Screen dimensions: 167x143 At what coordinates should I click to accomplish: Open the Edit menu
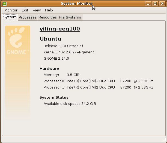[25, 10]
